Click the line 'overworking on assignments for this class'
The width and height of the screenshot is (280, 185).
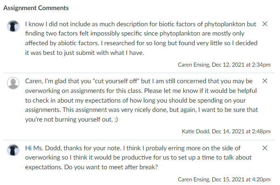coord(141,91)
